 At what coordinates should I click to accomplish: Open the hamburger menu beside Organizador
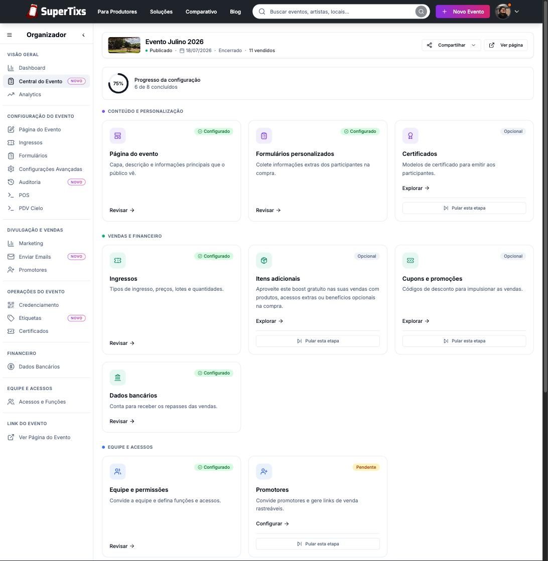pyautogui.click(x=10, y=35)
